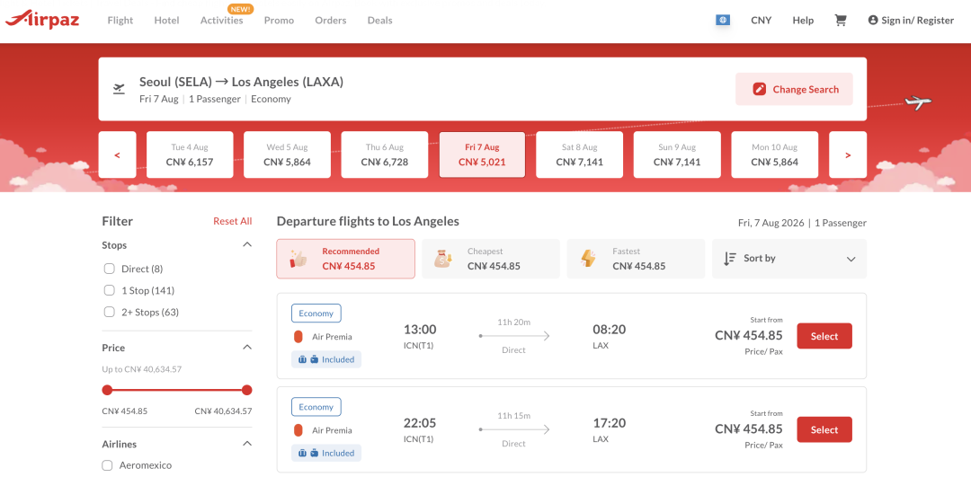Screen dimensions: 971x477
Task: Check the Direct (8) stops filter
Action: pos(110,269)
